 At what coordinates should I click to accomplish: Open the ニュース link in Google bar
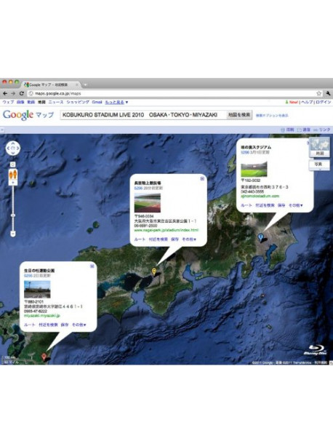tap(56, 102)
